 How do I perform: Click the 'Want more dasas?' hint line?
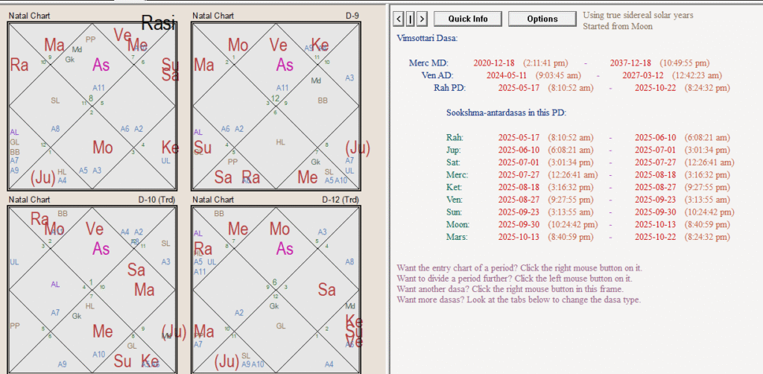(519, 299)
